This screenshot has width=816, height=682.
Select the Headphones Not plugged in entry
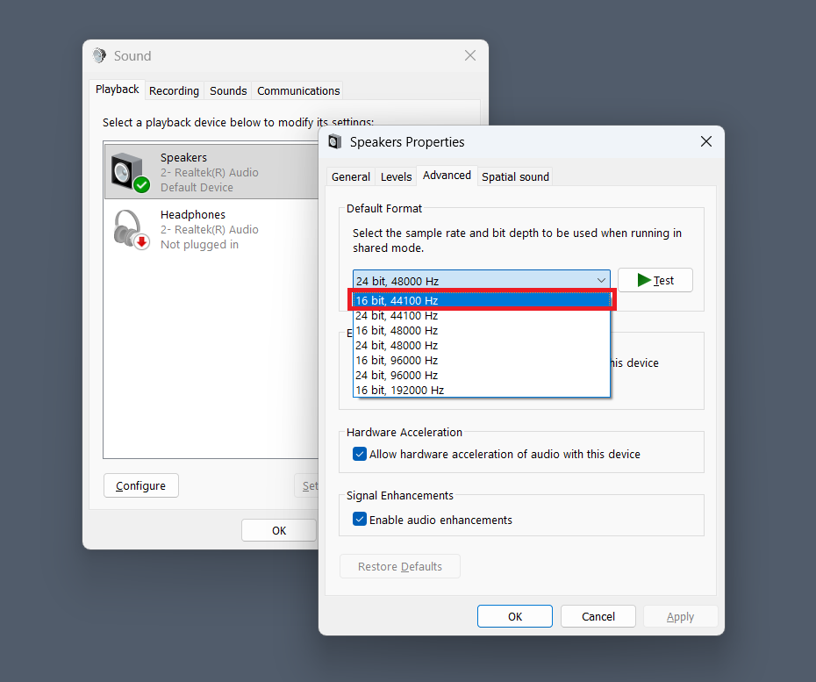211,229
